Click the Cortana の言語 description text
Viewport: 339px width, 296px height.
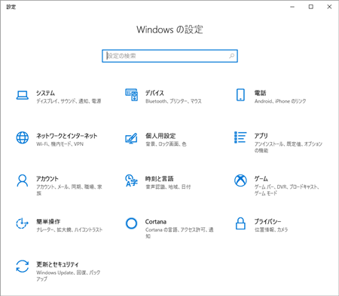point(179,233)
